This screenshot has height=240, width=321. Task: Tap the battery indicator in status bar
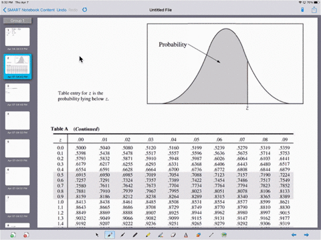316,2
